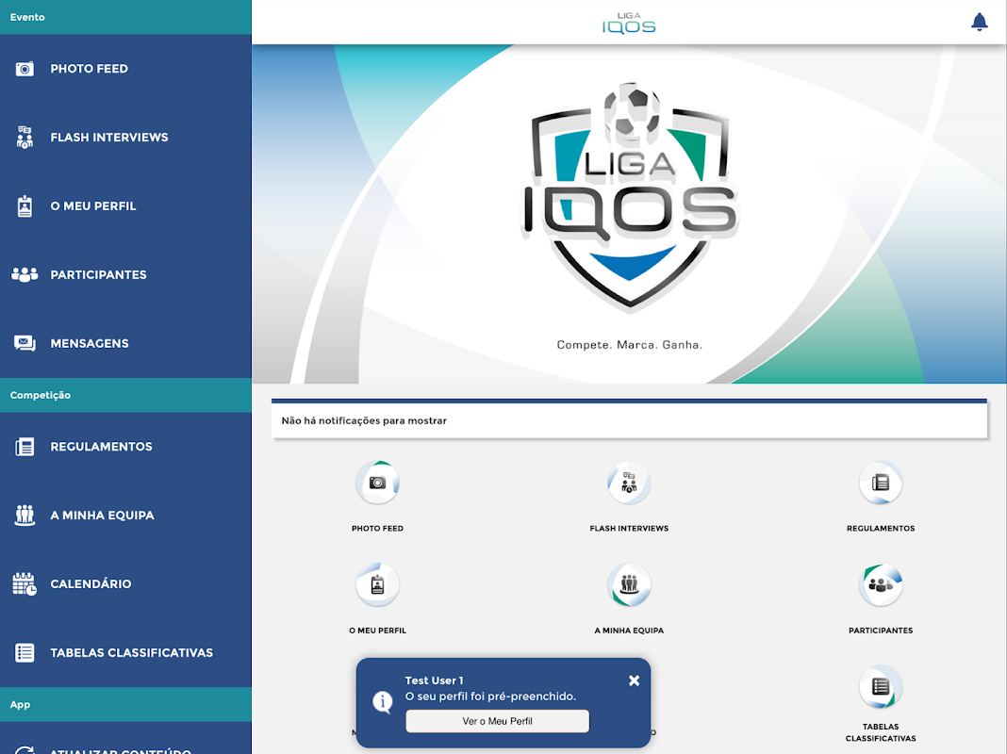Click 'Compete. Marca. Ganha.' slogan text

point(630,345)
